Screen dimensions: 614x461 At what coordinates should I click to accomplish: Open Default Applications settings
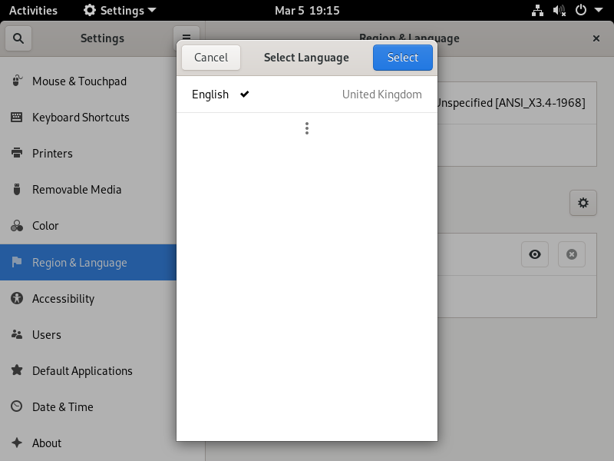pos(81,370)
